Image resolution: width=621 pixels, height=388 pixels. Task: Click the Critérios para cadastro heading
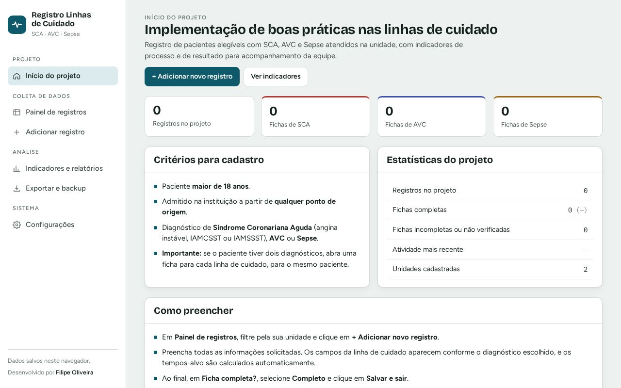(x=209, y=160)
